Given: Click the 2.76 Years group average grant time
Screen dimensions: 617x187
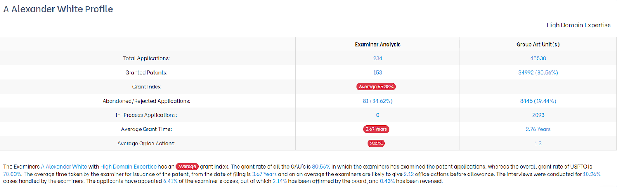Looking at the screenshot, I should pos(538,129).
